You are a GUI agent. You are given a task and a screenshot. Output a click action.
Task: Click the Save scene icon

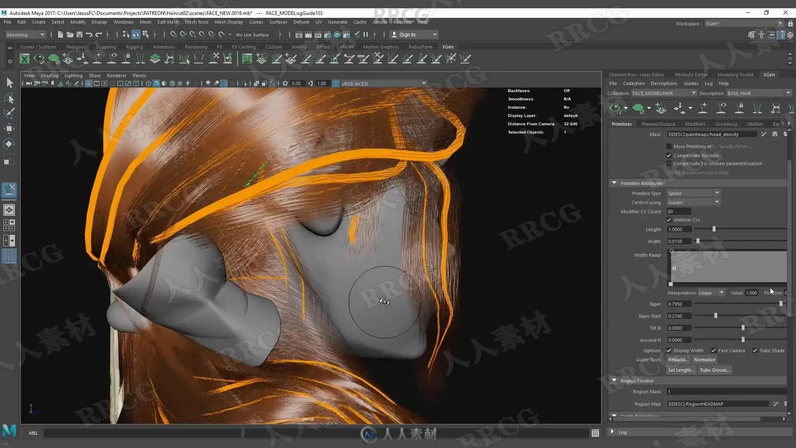point(80,34)
